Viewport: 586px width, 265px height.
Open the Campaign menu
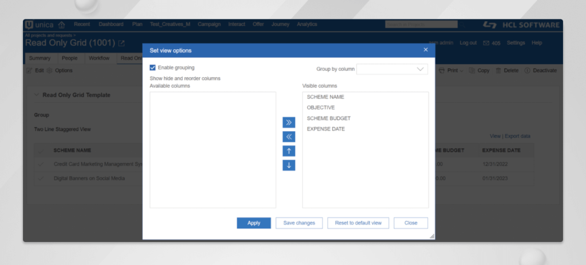[209, 25]
